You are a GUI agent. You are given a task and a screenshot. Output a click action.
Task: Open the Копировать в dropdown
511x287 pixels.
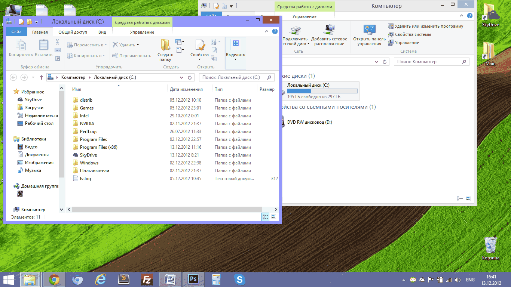click(x=86, y=56)
